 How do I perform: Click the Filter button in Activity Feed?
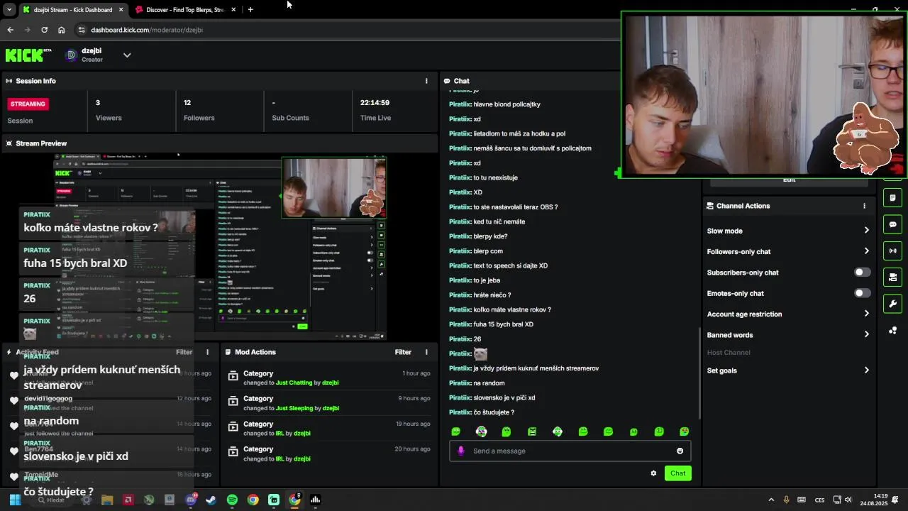point(184,352)
